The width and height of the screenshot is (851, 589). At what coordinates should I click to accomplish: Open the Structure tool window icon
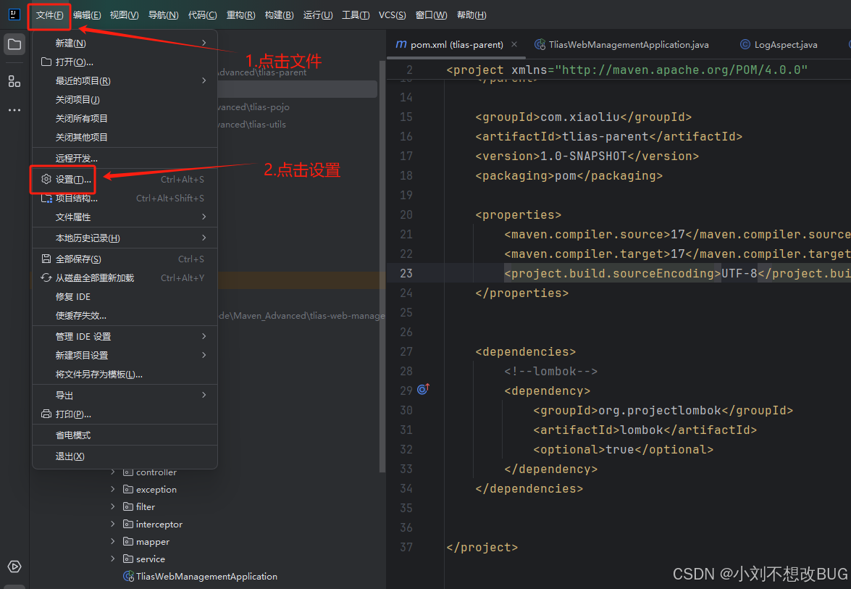point(14,81)
